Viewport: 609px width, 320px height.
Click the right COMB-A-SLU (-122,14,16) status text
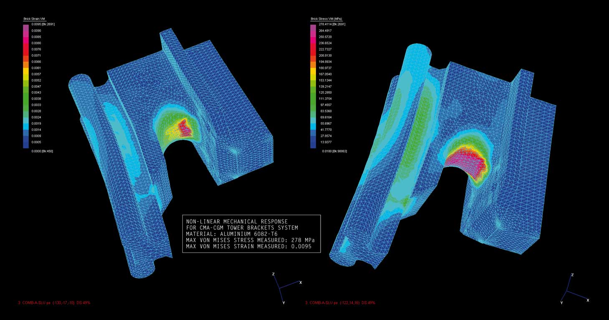(340, 303)
